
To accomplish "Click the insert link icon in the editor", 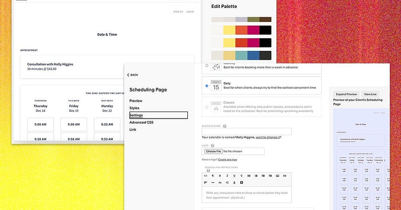I will 284,175.
